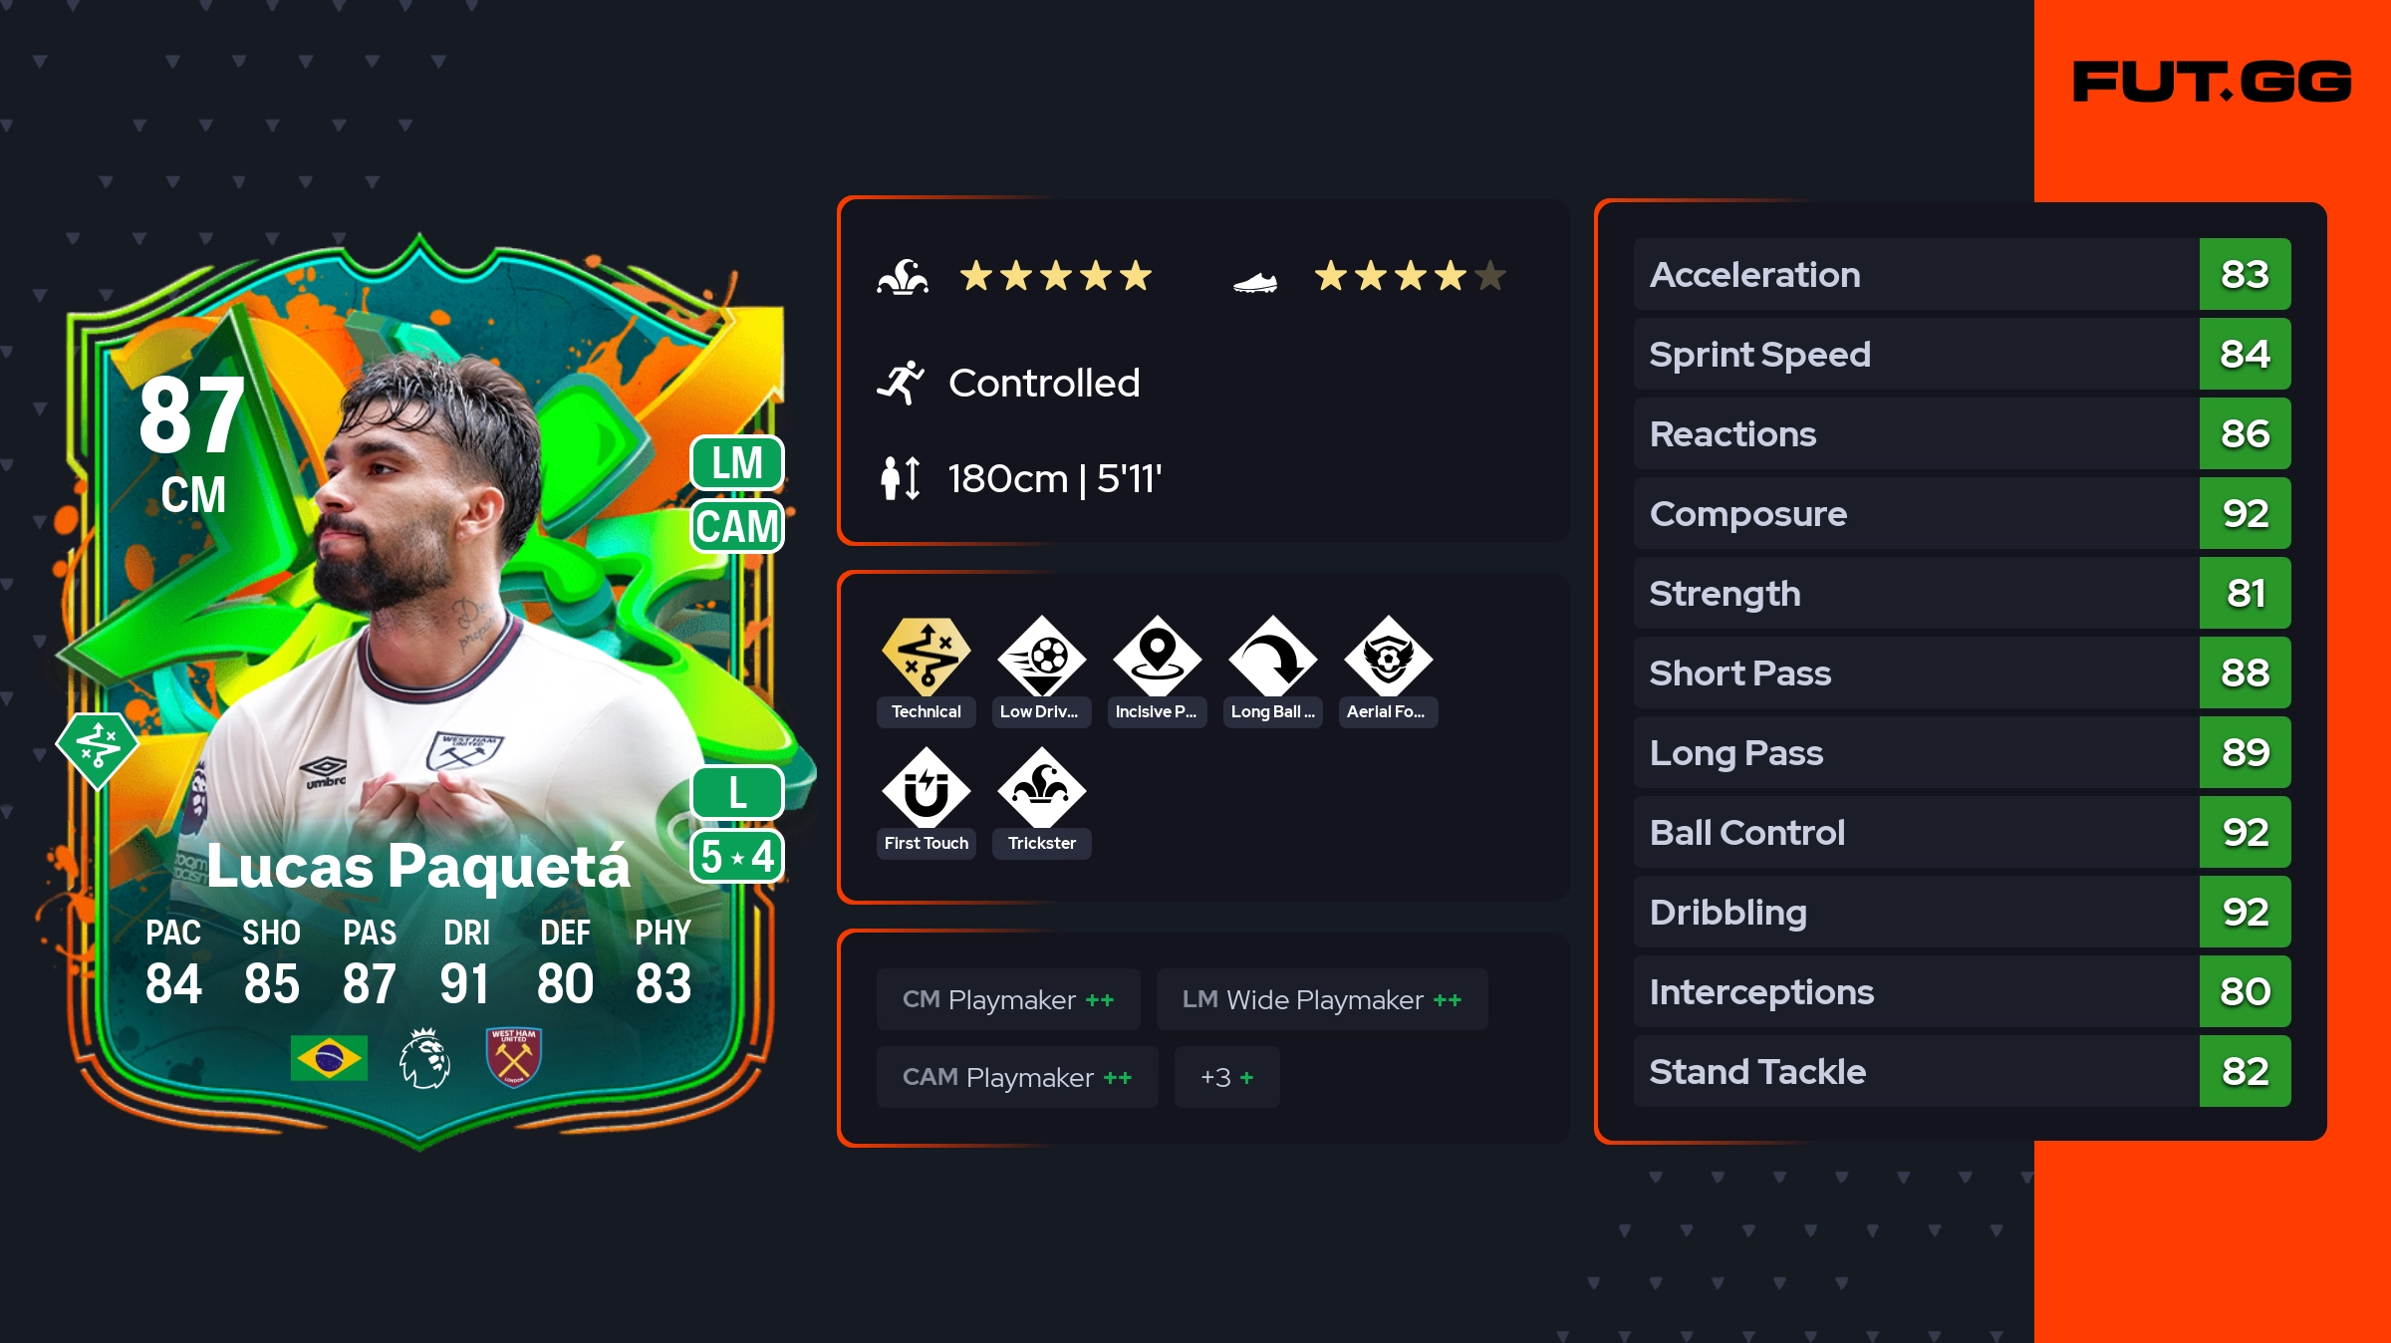The height and width of the screenshot is (1343, 2391).
Task: Click the Premier League logo on card
Action: click(424, 1058)
